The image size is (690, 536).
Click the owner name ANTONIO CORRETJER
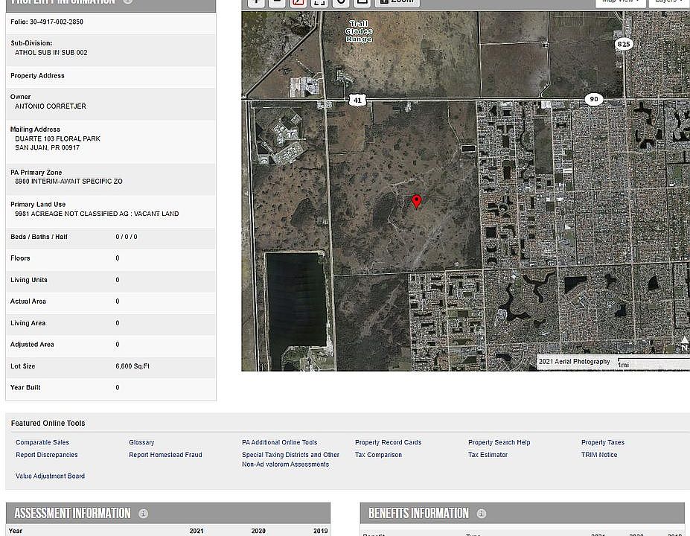click(x=51, y=106)
